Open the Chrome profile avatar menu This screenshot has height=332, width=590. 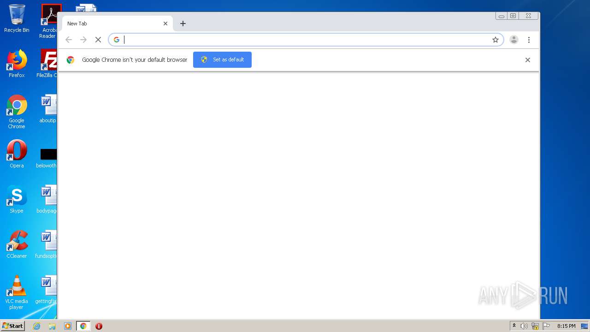tap(514, 40)
